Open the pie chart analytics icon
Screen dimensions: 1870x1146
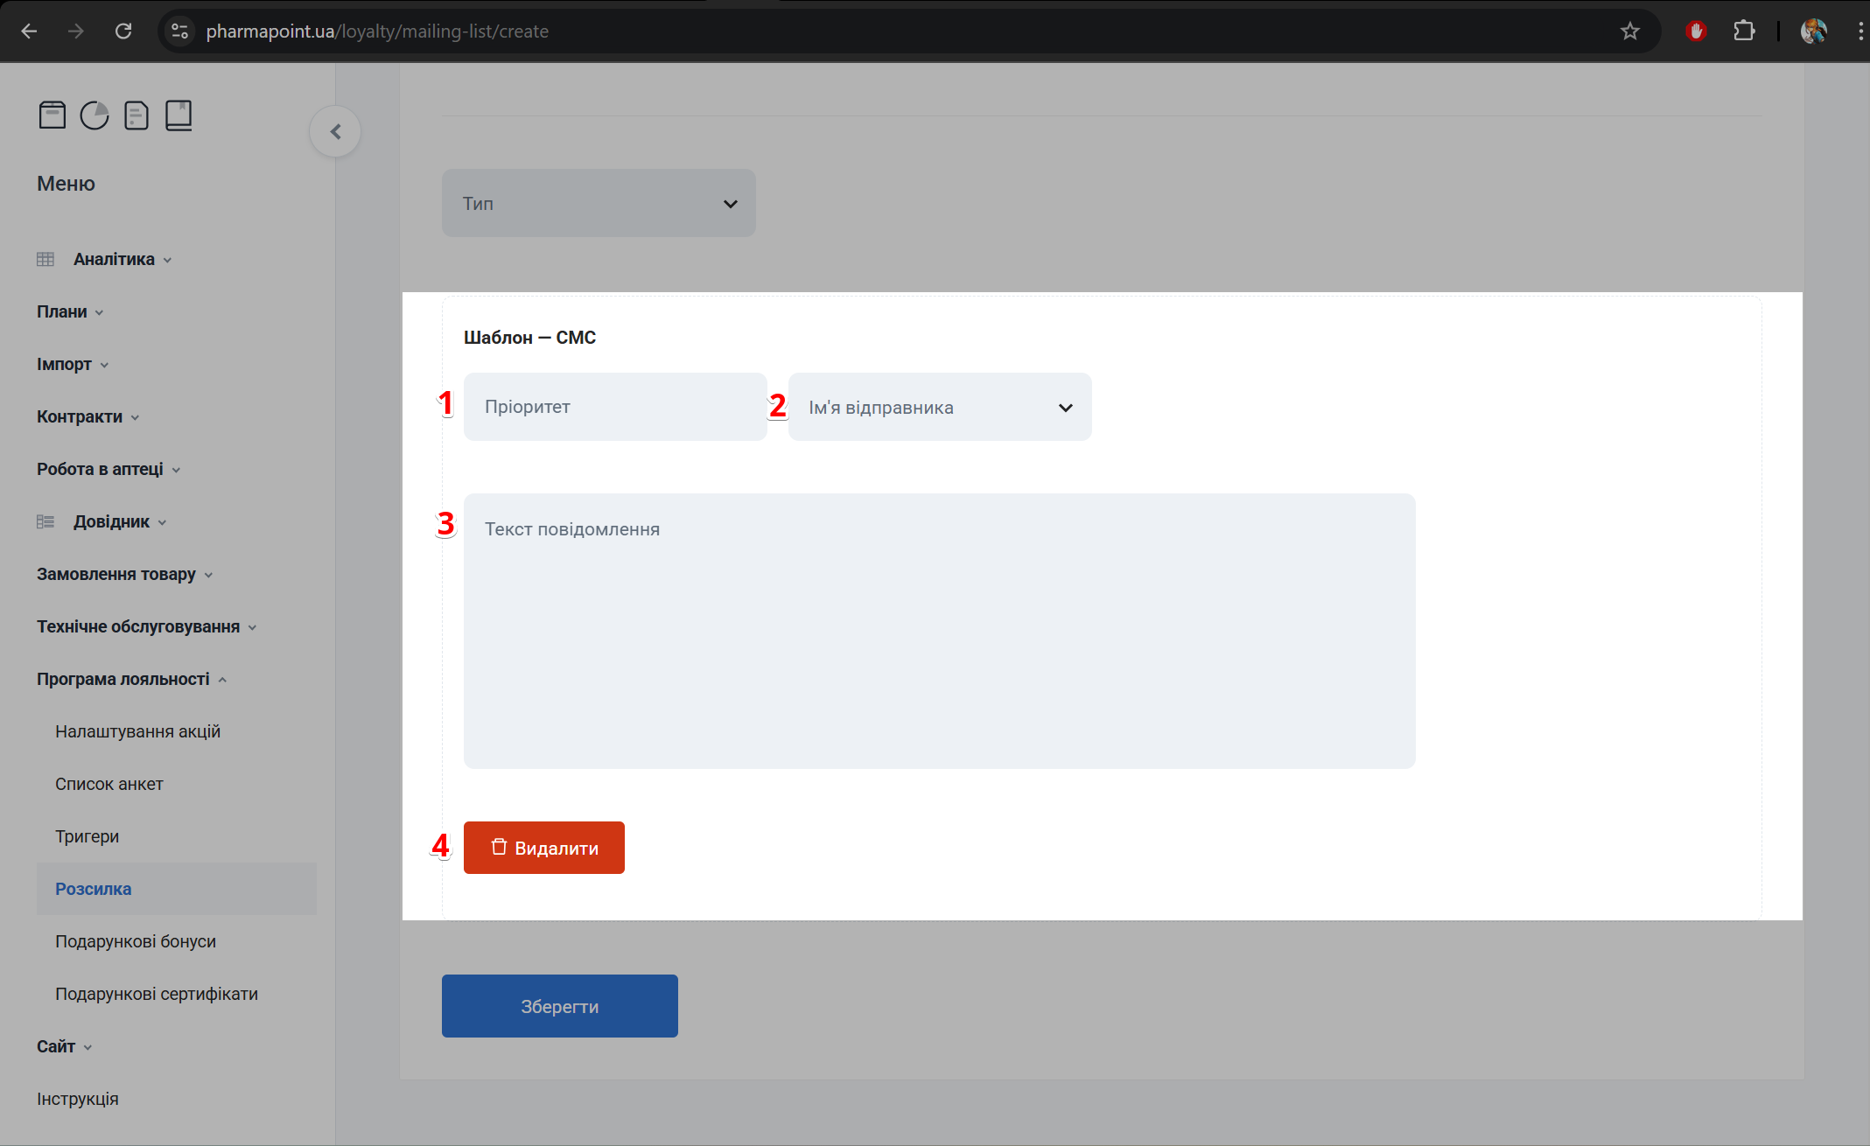95,115
